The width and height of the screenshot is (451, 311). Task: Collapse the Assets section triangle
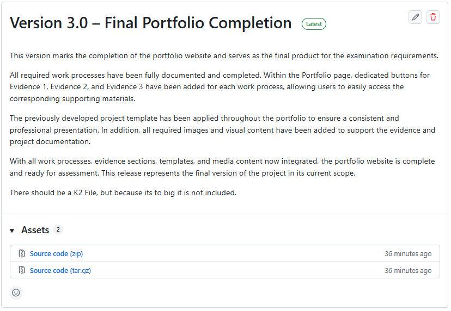pos(12,231)
